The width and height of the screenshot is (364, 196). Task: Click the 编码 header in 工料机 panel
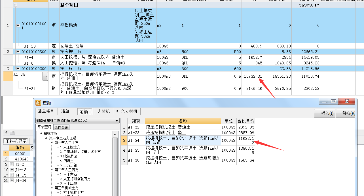click(x=20, y=148)
